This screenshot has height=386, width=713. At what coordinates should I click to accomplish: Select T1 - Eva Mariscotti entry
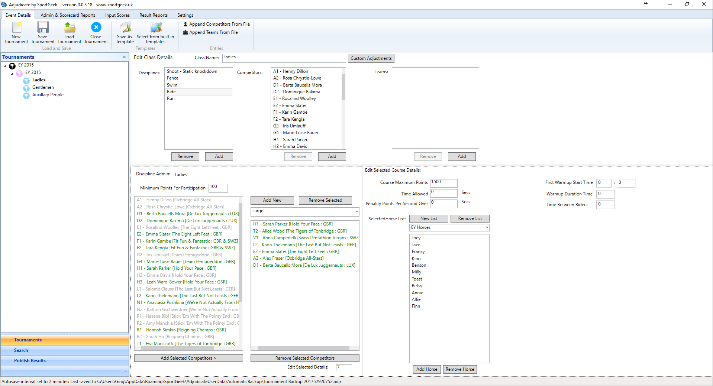186,344
